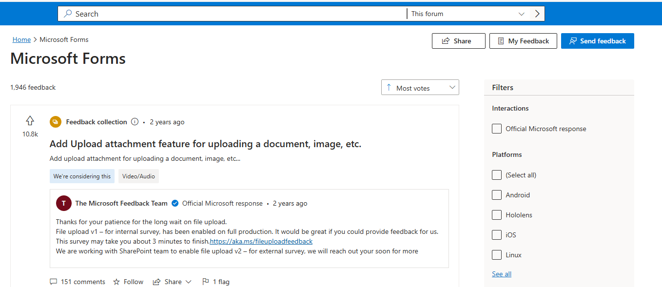Upvote the upload attachment feedback

coord(30,121)
